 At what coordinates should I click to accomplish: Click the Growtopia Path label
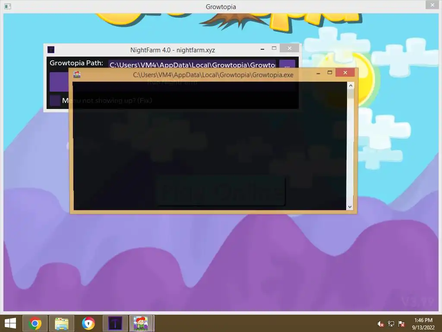[76, 63]
